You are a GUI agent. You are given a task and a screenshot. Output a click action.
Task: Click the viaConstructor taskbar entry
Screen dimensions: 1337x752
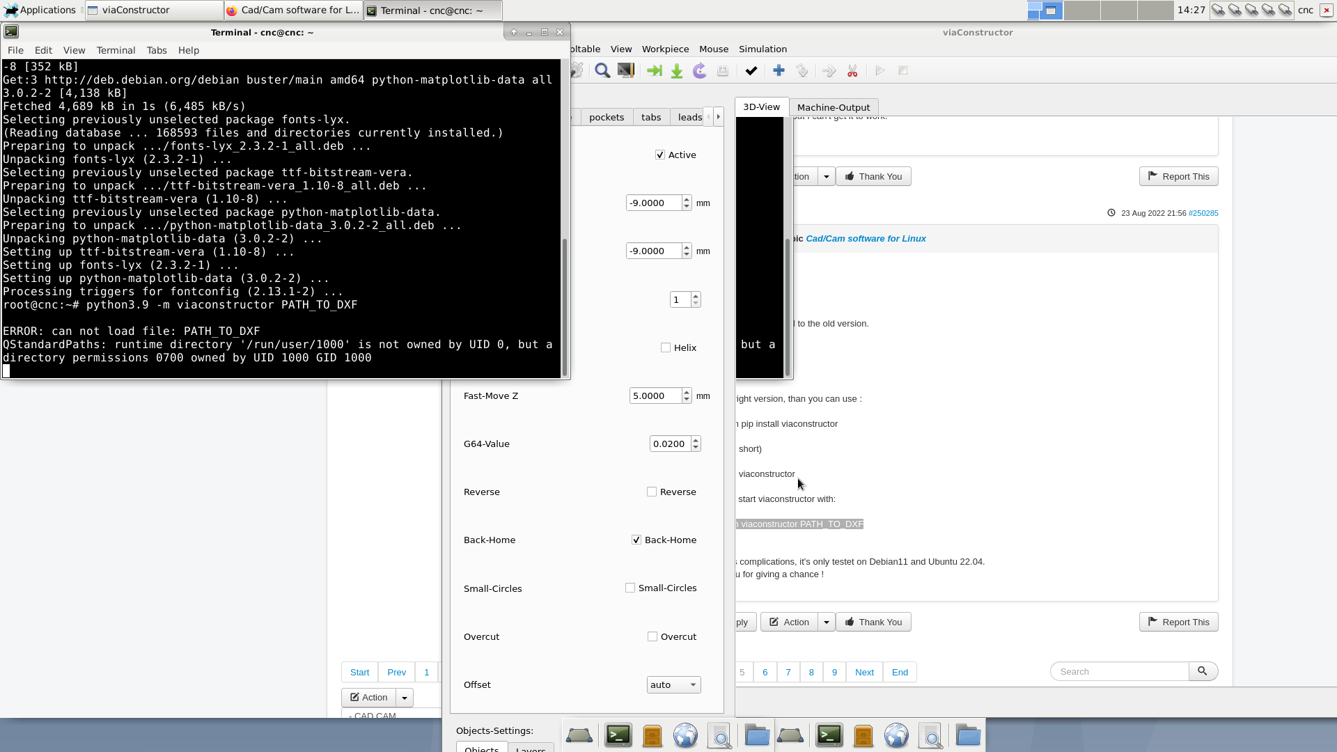[x=155, y=10]
